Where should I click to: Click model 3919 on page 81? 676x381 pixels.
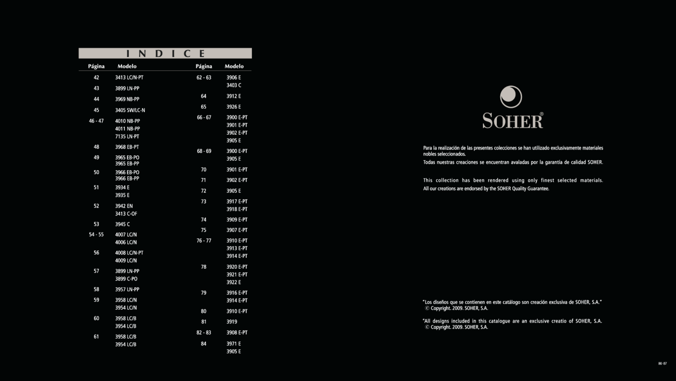232,322
